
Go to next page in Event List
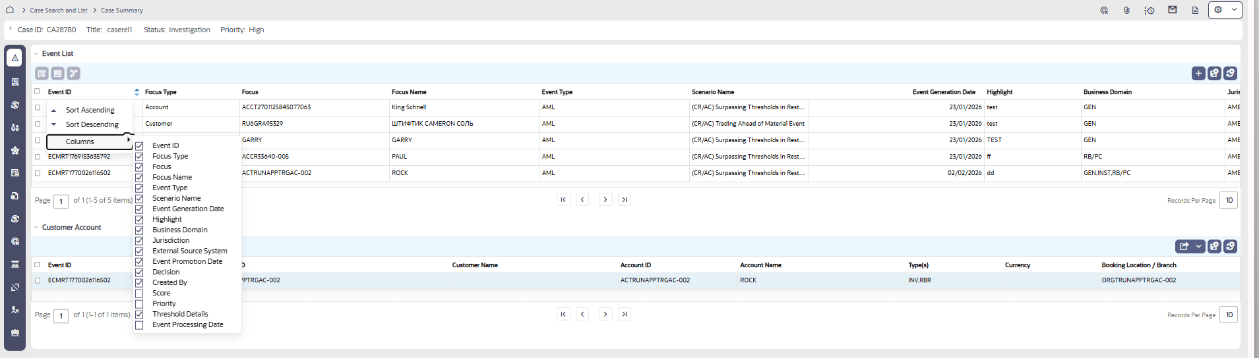coord(605,199)
